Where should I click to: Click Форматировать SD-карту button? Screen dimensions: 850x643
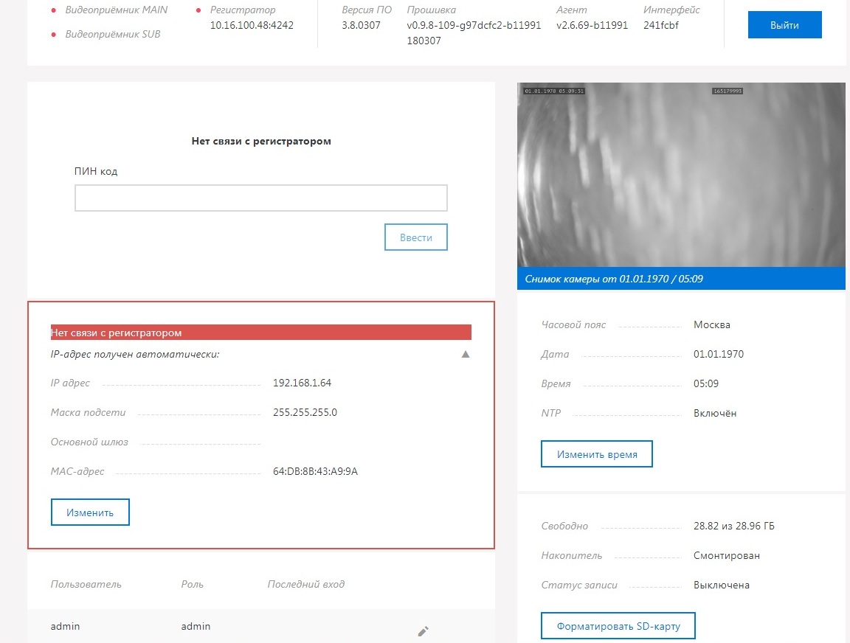618,626
